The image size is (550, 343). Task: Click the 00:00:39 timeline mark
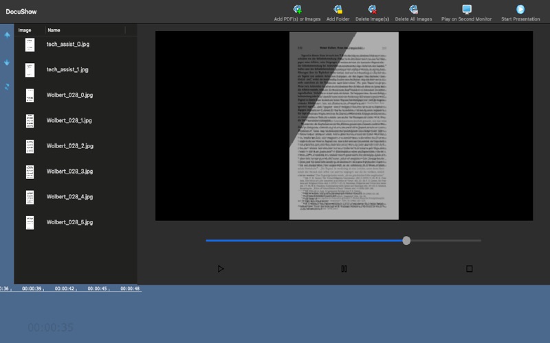pos(32,289)
